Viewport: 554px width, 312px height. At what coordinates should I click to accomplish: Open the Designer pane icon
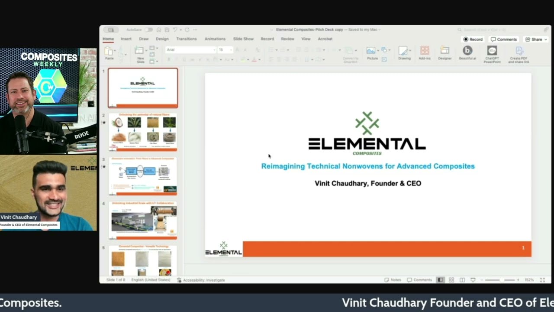click(444, 50)
